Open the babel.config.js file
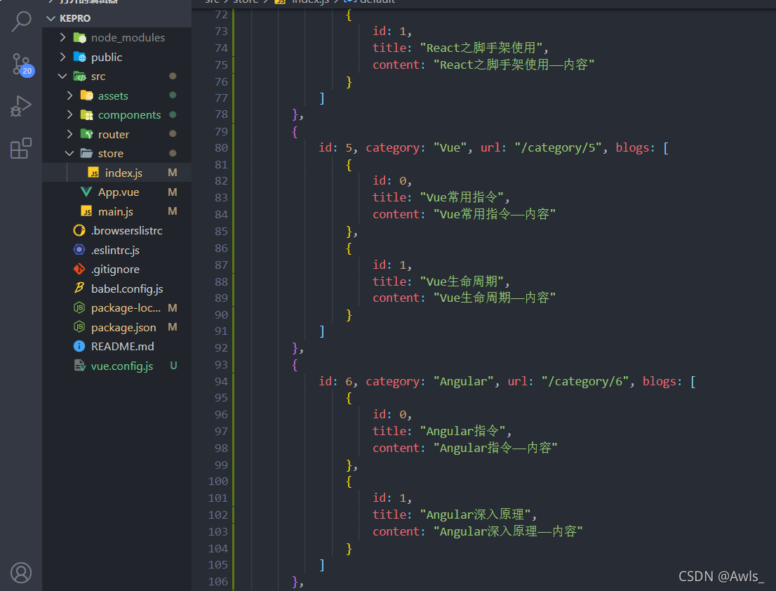Screen dimensions: 776x591 click(127, 288)
